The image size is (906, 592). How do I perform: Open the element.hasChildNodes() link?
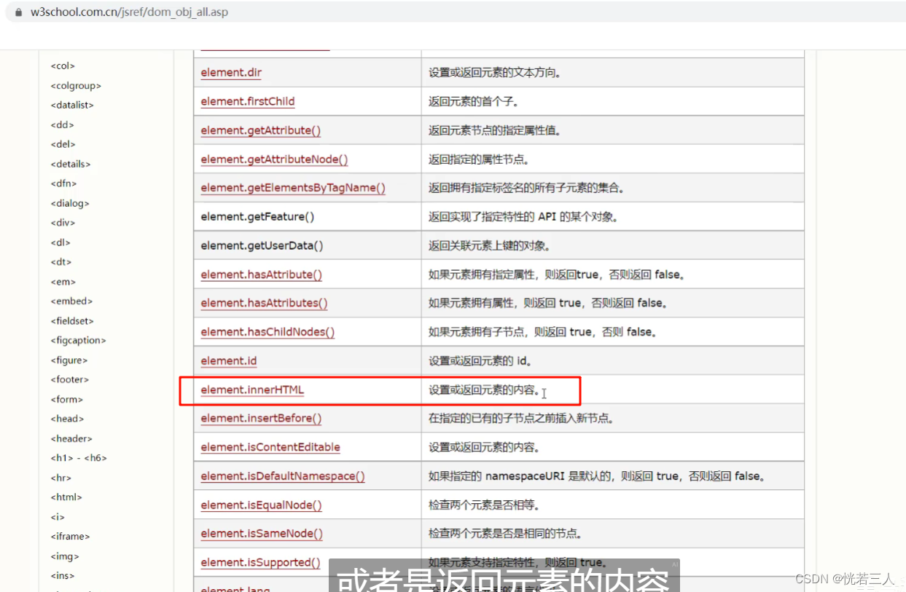(x=267, y=332)
